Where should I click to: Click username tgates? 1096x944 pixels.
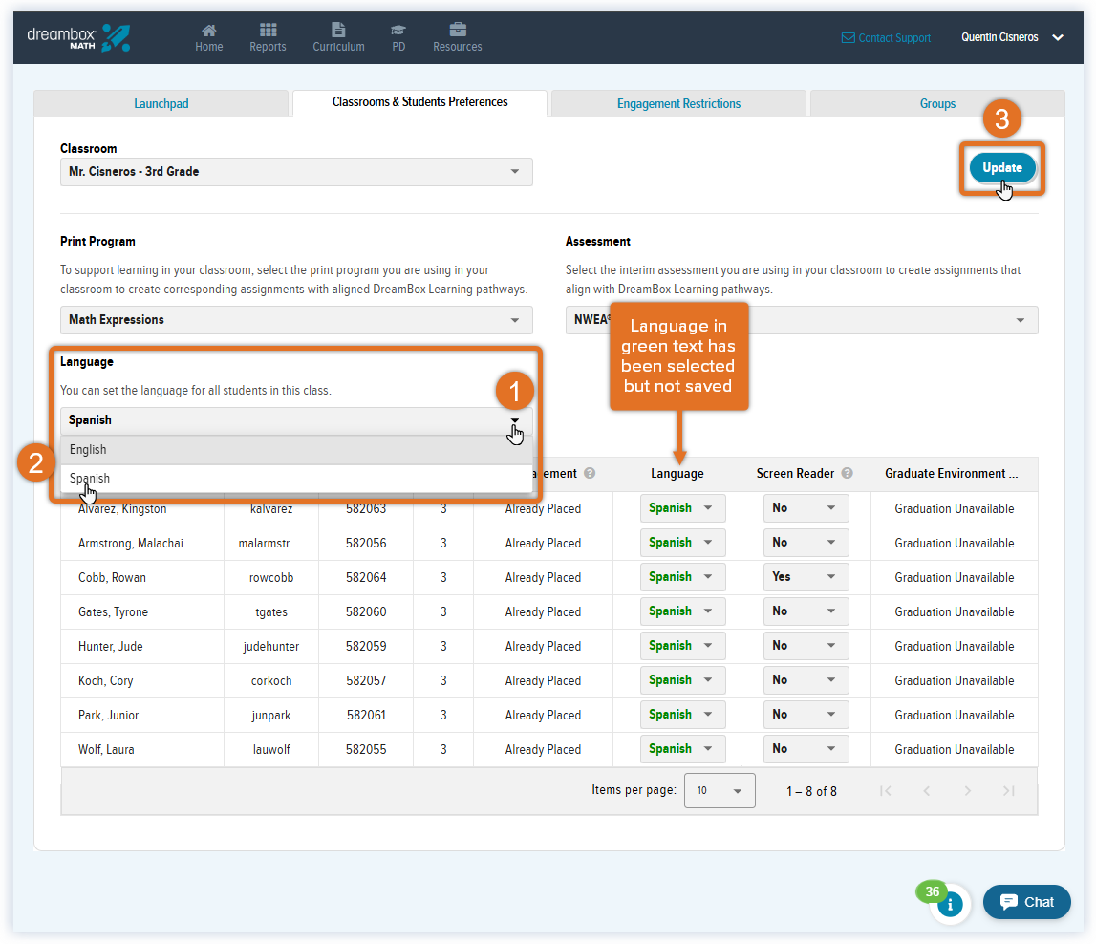click(271, 612)
